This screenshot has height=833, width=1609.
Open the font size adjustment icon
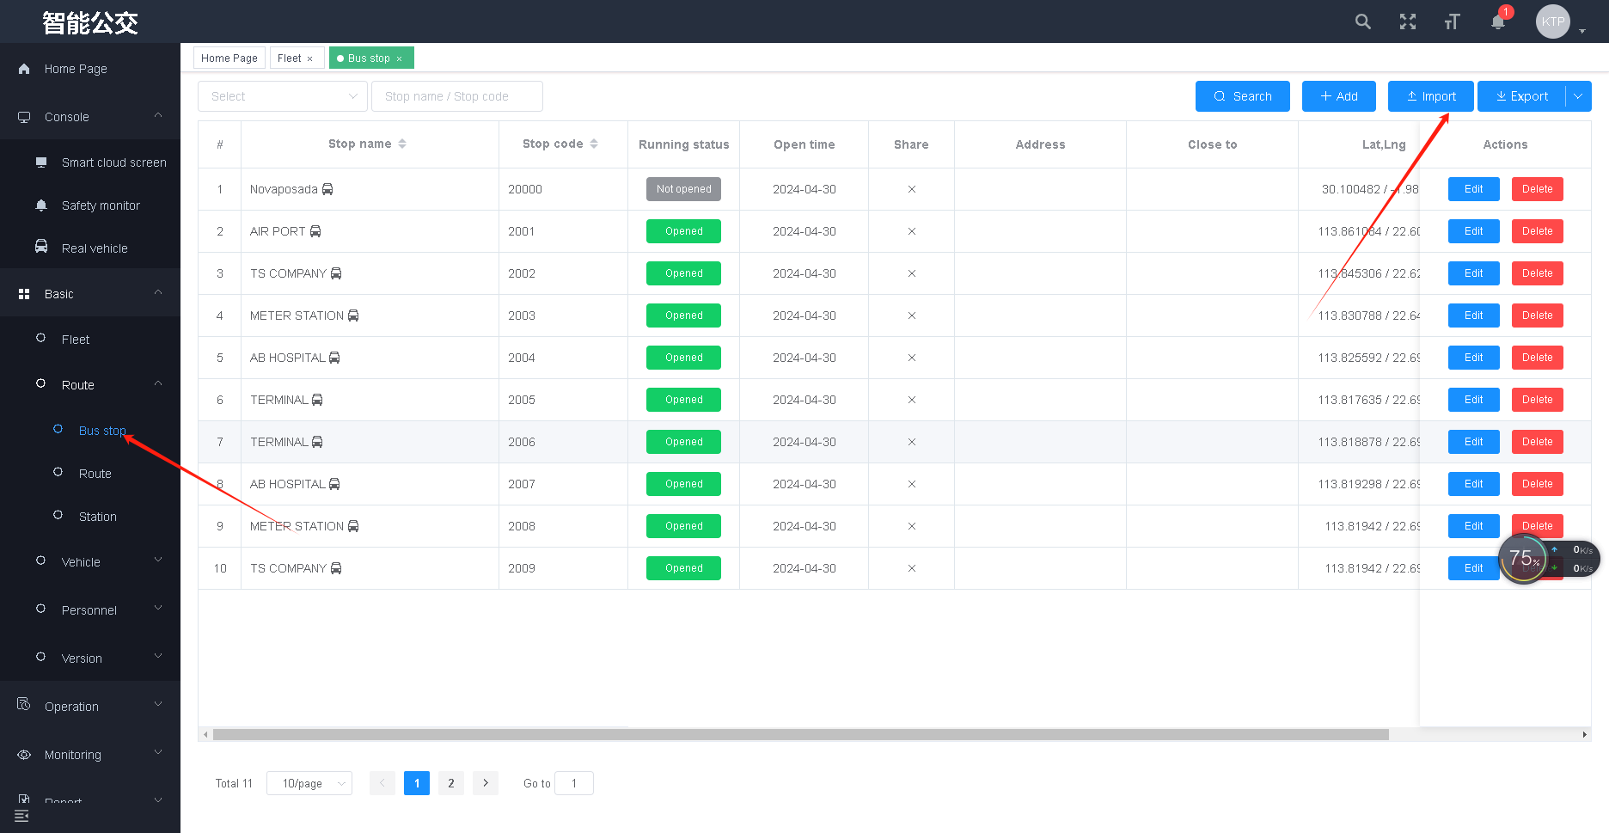click(x=1452, y=21)
